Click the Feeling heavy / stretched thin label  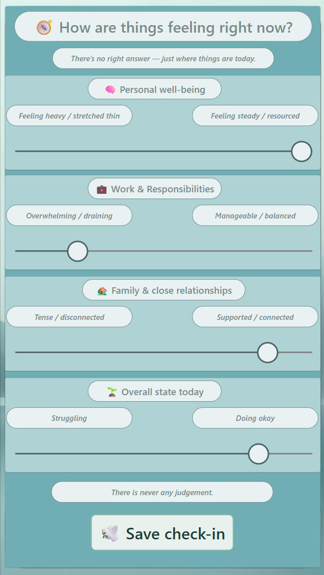[x=69, y=116]
